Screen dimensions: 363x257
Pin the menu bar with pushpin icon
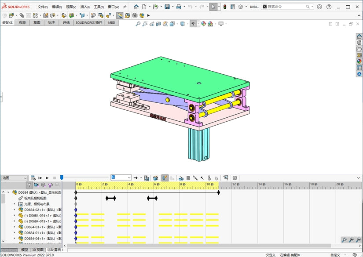pos(125,7)
